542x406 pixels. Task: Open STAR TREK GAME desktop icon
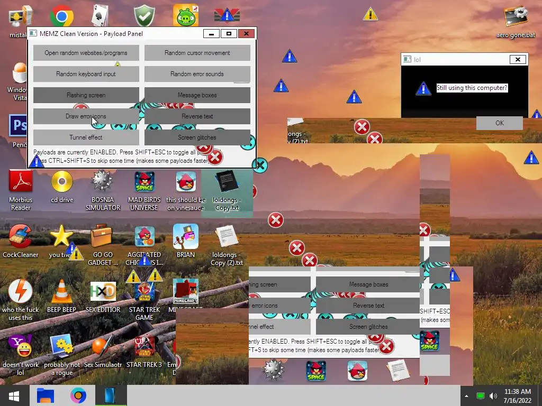coord(144,300)
